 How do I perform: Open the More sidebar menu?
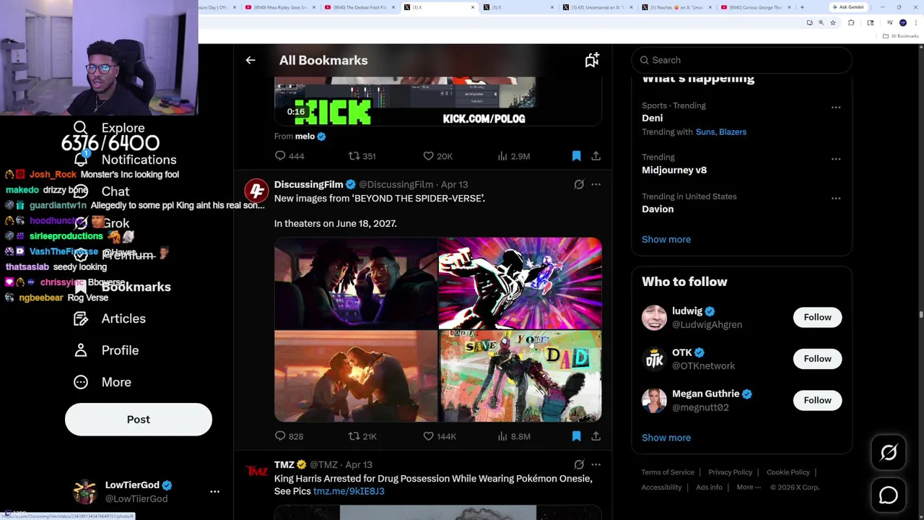click(103, 382)
